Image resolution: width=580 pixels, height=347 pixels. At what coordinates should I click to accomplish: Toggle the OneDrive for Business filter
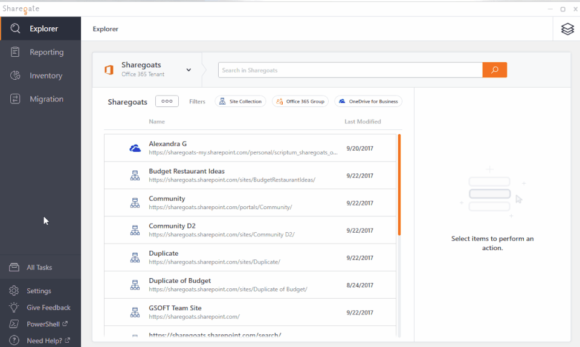369,102
